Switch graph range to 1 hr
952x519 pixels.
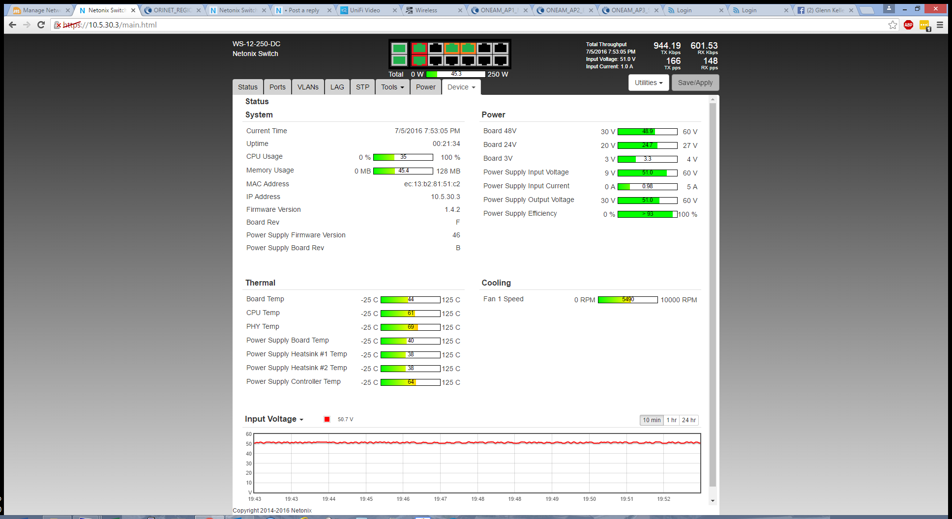tap(671, 420)
